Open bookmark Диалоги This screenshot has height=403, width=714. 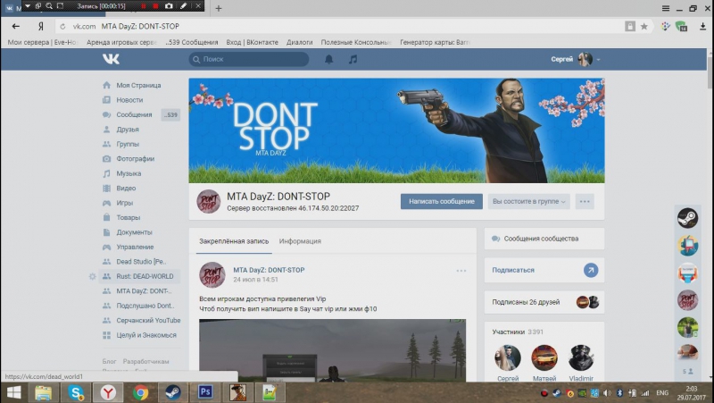click(299, 42)
